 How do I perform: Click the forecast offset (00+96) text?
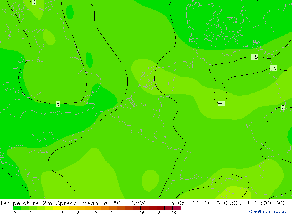(274, 203)
